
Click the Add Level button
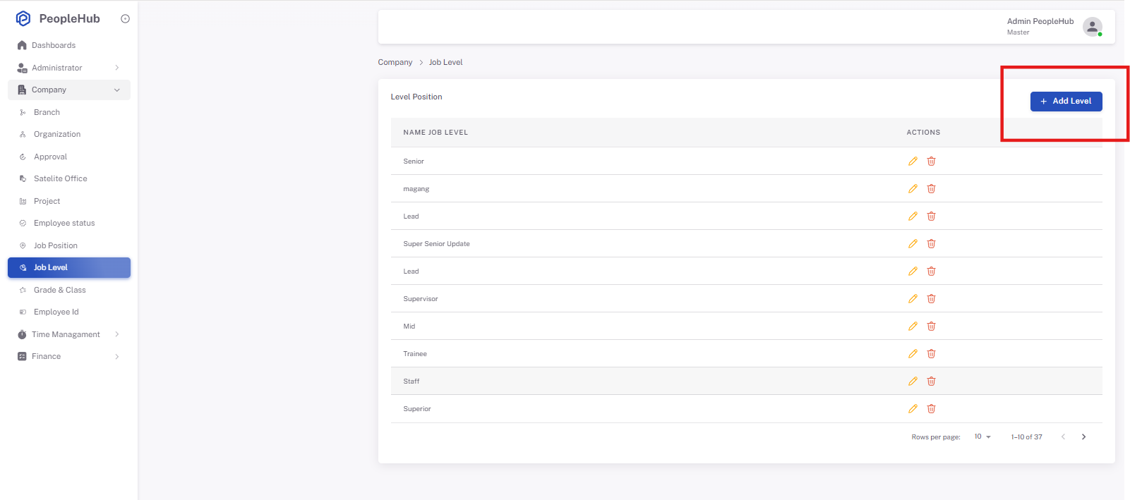coord(1066,102)
